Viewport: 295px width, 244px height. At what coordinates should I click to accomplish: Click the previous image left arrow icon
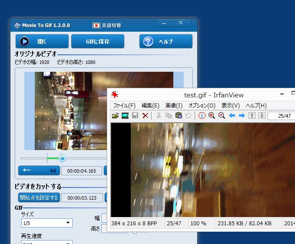(x=232, y=115)
